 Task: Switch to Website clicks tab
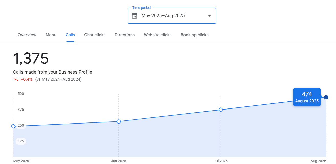click(158, 35)
